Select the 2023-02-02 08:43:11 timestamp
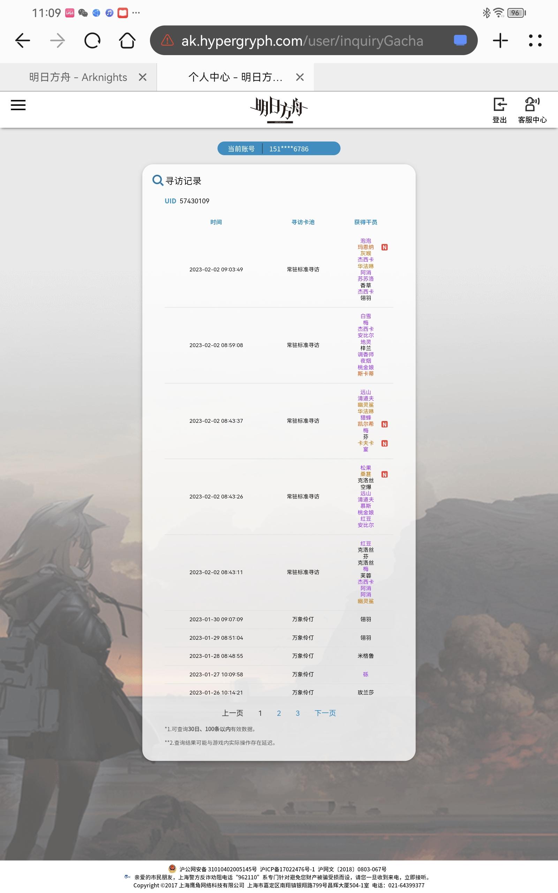 coord(216,572)
